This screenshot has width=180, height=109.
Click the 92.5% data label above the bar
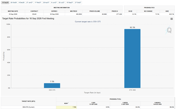tap(132, 27)
